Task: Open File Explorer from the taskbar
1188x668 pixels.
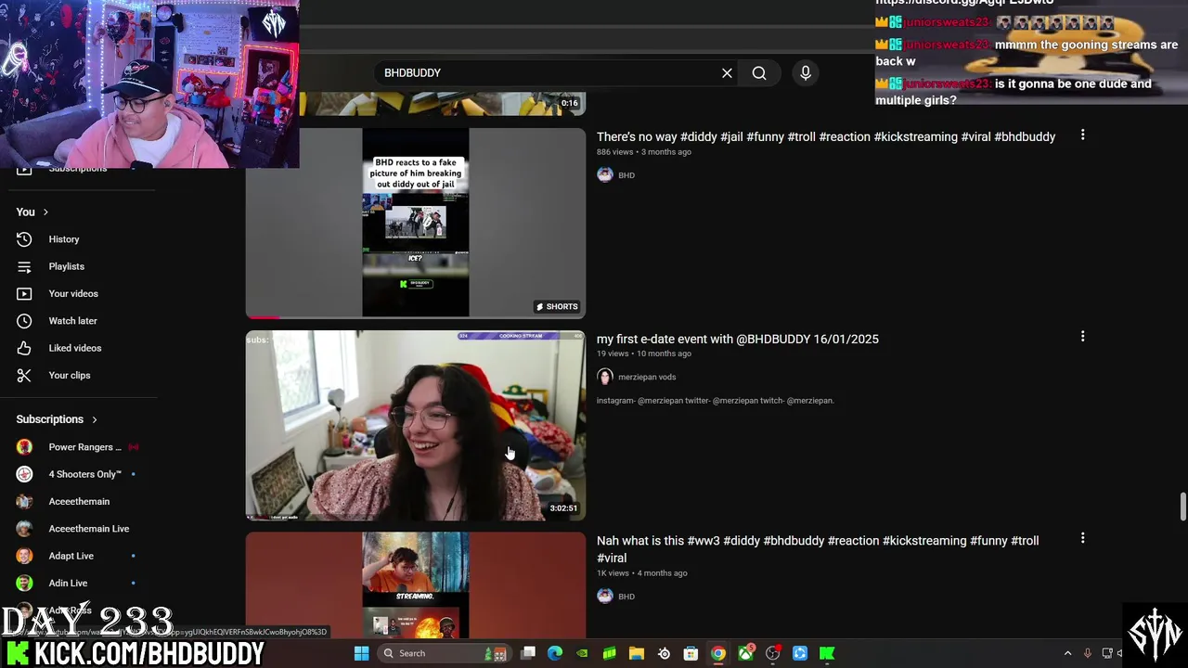Action: tap(637, 653)
